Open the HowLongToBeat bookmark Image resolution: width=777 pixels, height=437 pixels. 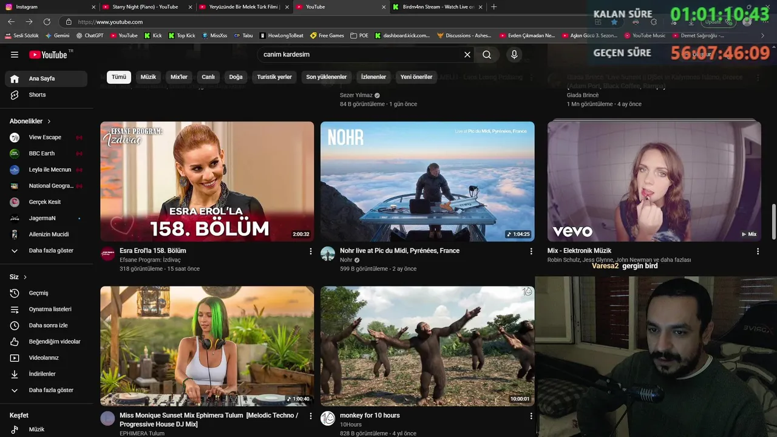tap(281, 36)
